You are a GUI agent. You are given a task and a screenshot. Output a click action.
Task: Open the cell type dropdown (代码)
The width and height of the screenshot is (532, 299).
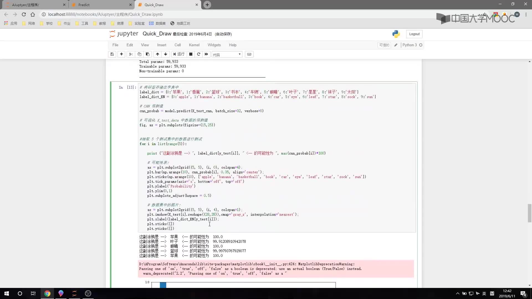click(x=227, y=55)
